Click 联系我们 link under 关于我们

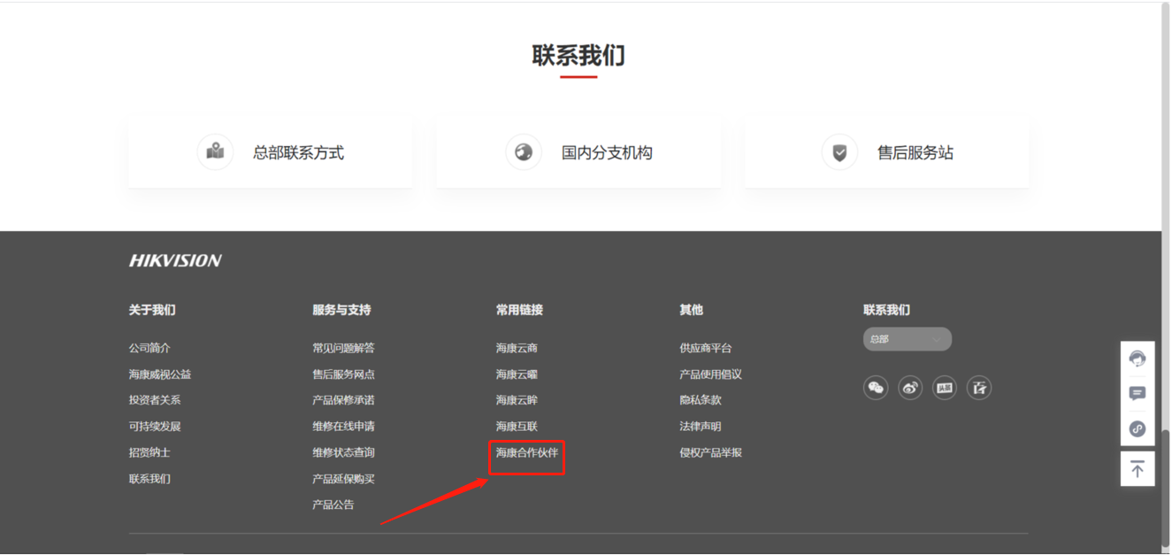(149, 479)
